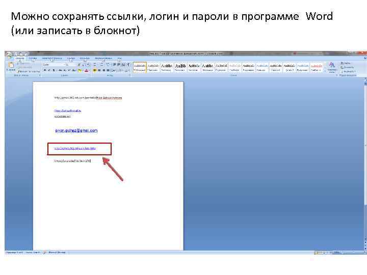The height and width of the screenshot is (275, 367).
Task: Toggle Bold formatting in the ribbon
Action: [45, 70]
